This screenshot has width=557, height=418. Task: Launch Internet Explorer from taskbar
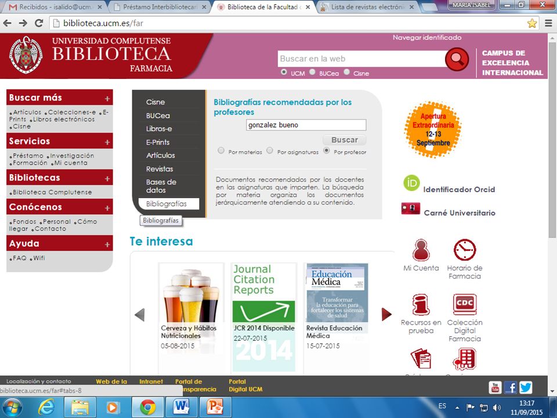click(x=46, y=408)
